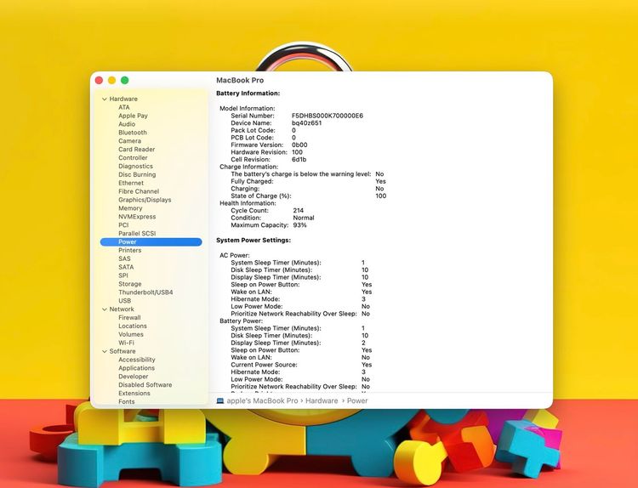Select Fonts under Software
The width and height of the screenshot is (638, 488).
click(127, 402)
